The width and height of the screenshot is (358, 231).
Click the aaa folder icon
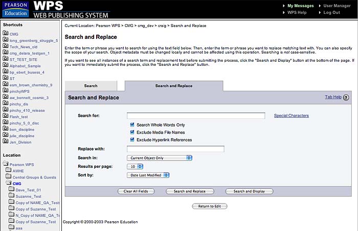pyautogui.click(x=11, y=227)
